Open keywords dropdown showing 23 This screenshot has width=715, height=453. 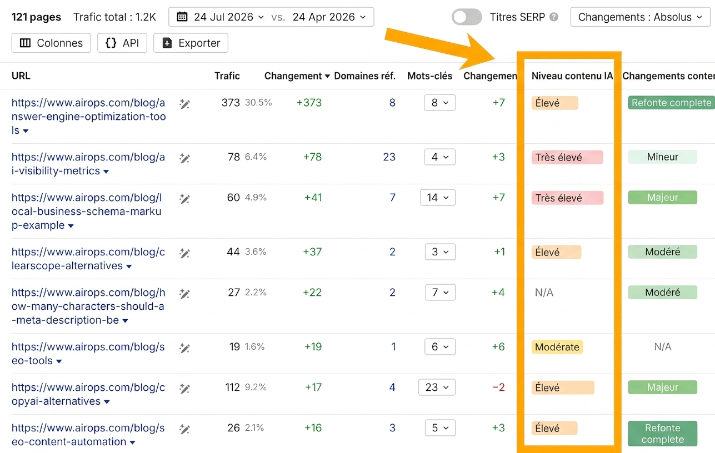(x=437, y=387)
